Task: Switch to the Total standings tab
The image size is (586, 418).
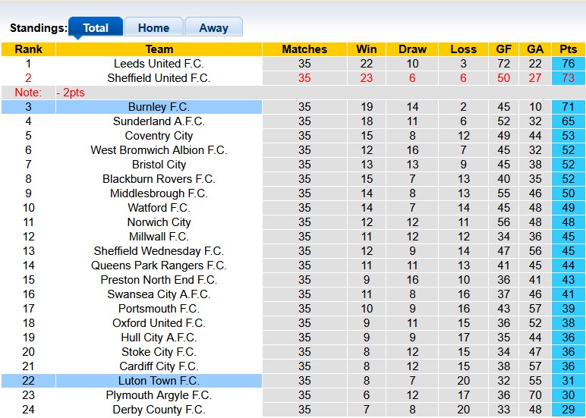Action: pyautogui.click(x=96, y=28)
